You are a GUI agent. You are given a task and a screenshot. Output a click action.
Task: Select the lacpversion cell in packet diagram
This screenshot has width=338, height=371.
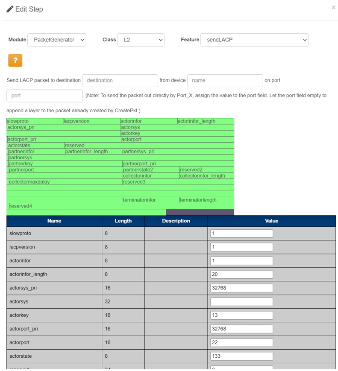pyautogui.click(x=92, y=121)
